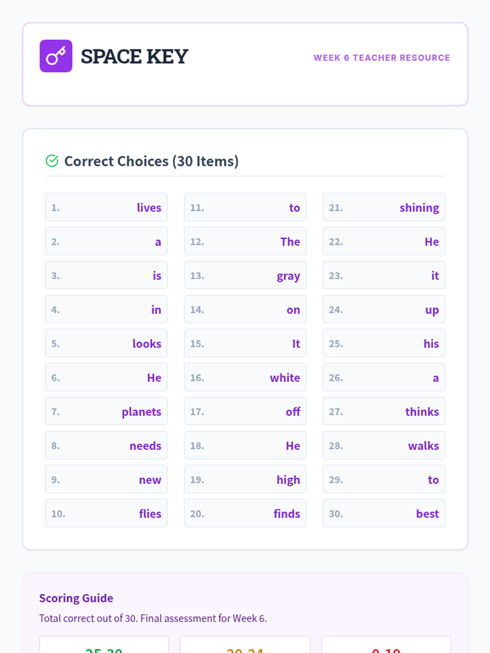490x653 pixels.
Task: Click the orange 20-24 score card
Action: click(245, 647)
